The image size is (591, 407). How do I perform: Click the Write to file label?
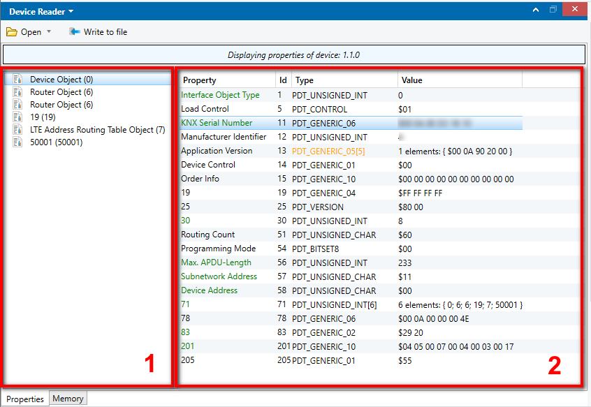(105, 32)
